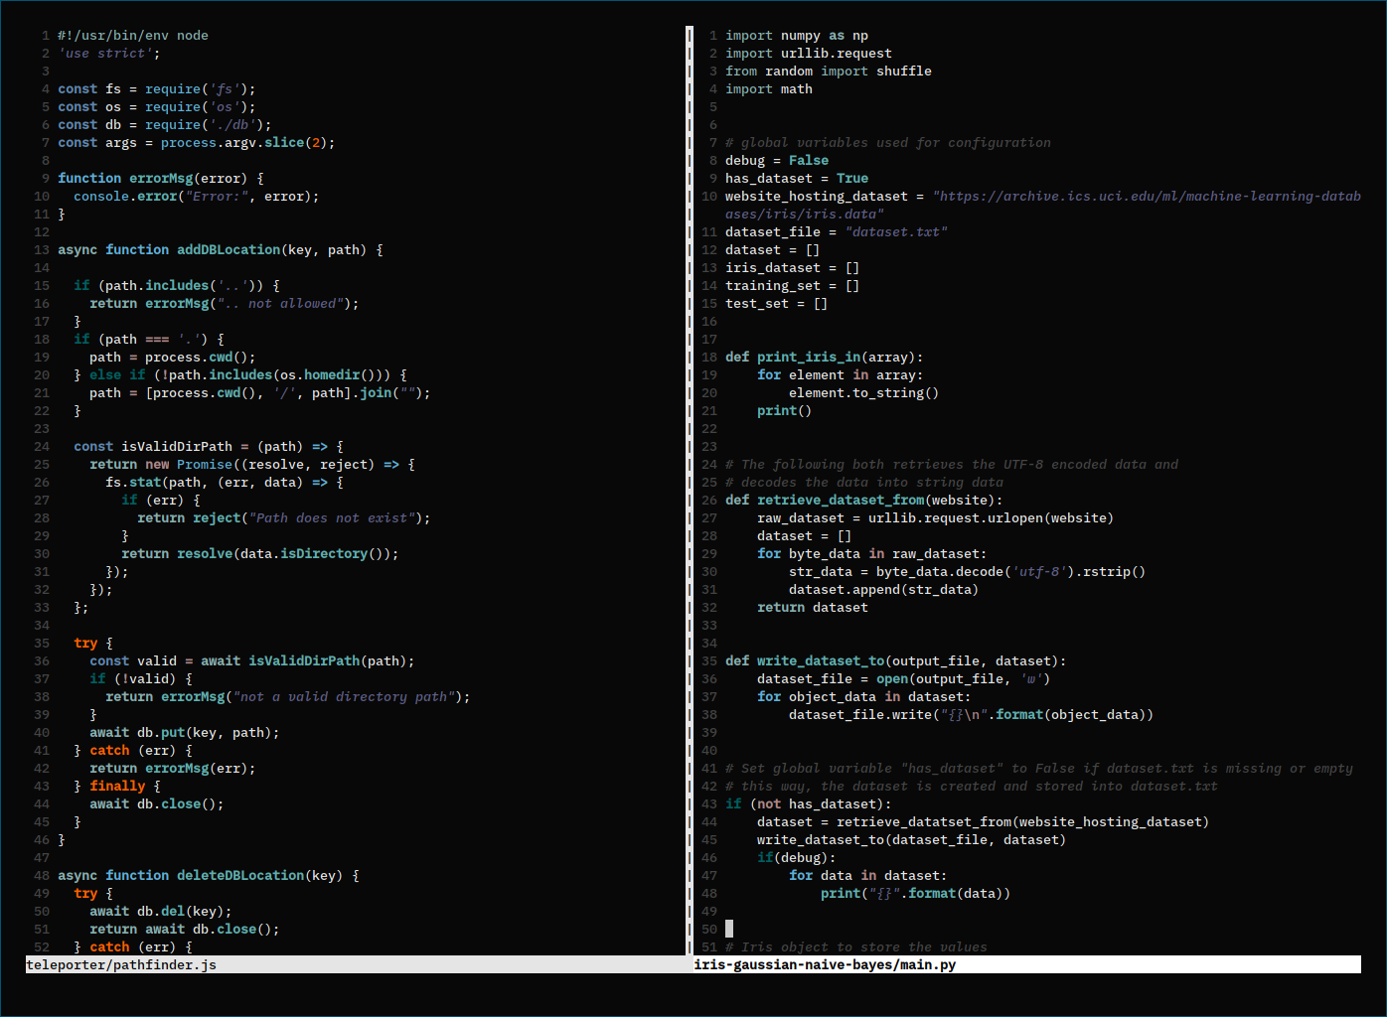Click the "fs.stat" call
The image size is (1387, 1017).
point(133,483)
